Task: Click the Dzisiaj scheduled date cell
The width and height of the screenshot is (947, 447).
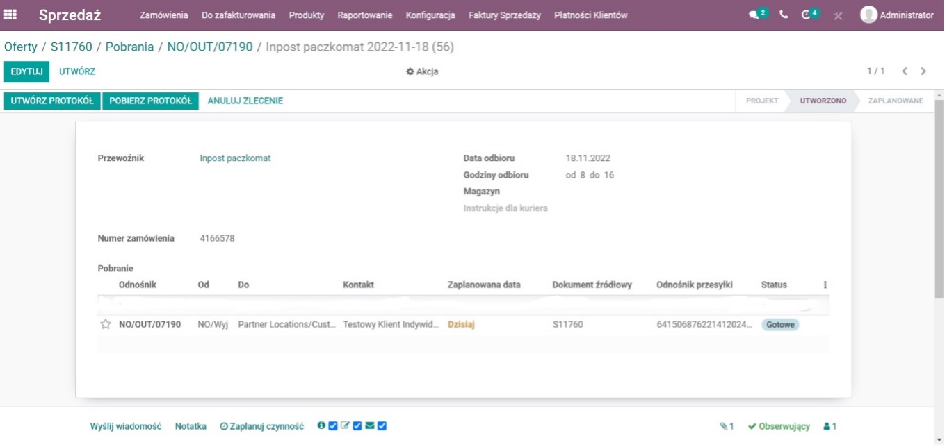Action: click(x=461, y=324)
